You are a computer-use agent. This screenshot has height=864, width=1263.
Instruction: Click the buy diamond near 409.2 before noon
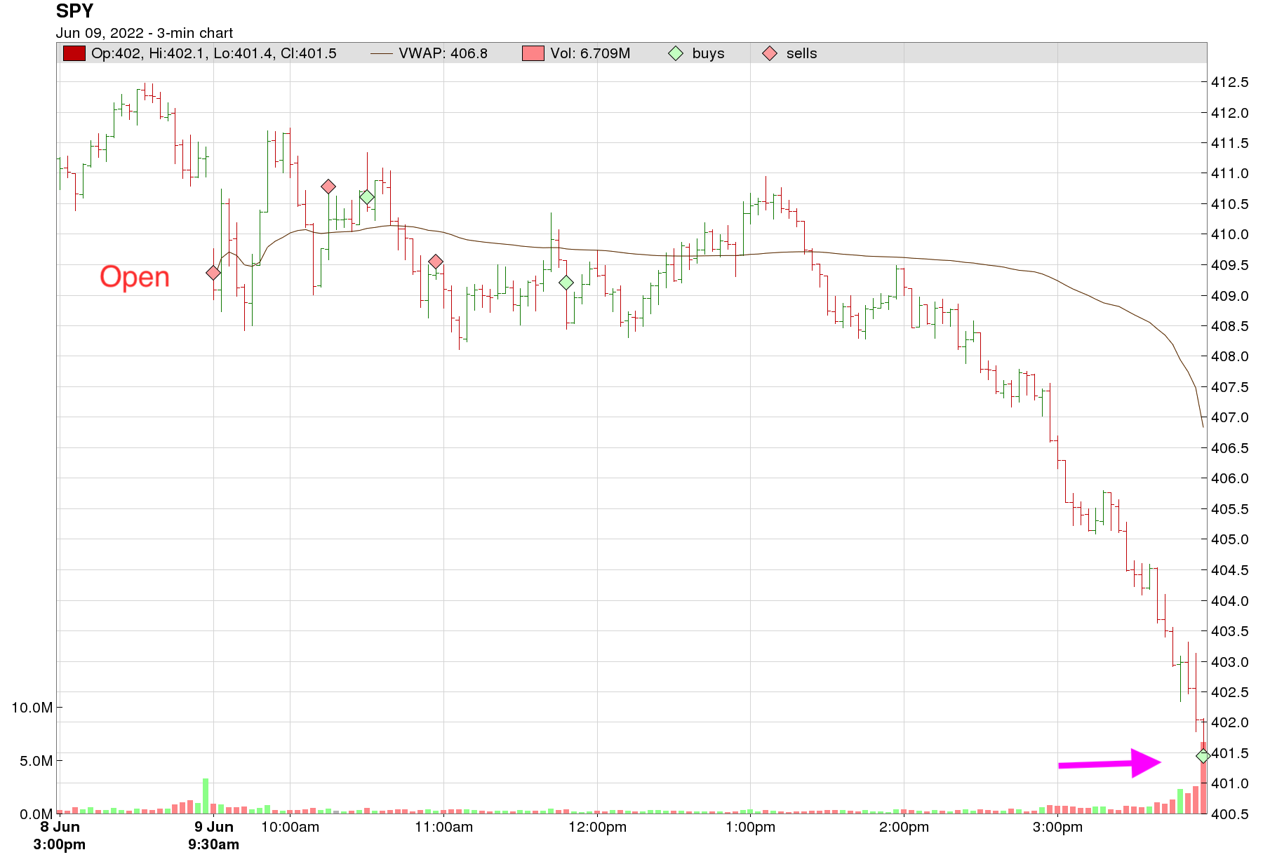coord(566,283)
